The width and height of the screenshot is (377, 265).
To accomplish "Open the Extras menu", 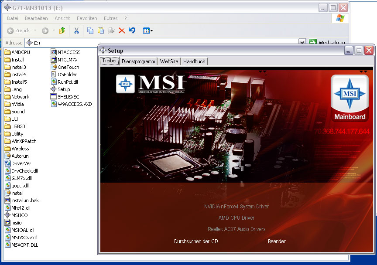I will pyautogui.click(x=110, y=18).
